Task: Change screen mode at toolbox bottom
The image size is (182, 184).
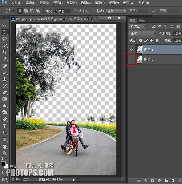Action: [x=5, y=179]
